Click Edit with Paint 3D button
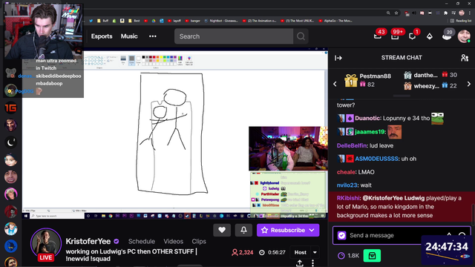 (x=189, y=61)
